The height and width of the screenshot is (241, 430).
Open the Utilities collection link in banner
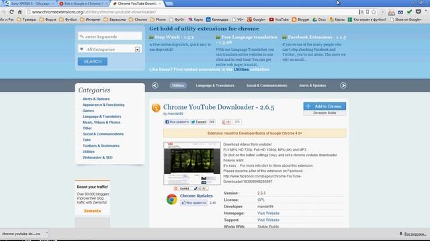tap(241, 70)
